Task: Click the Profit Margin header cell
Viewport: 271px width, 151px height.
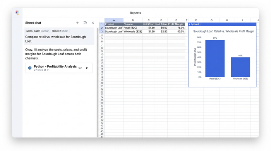Action: [176, 24]
